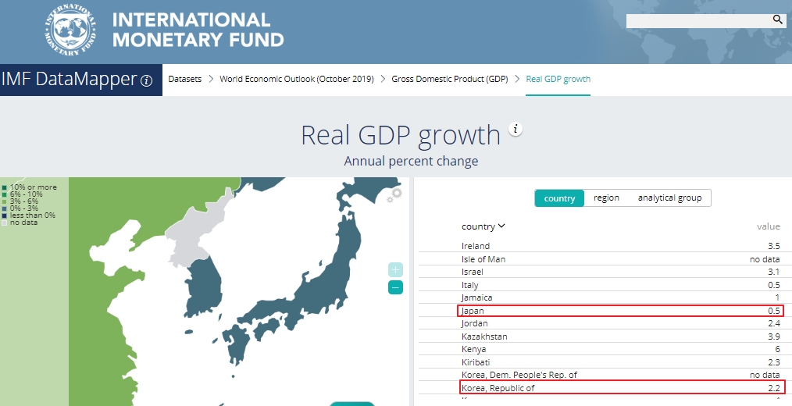Open the map settings gear icon

[x=396, y=194]
